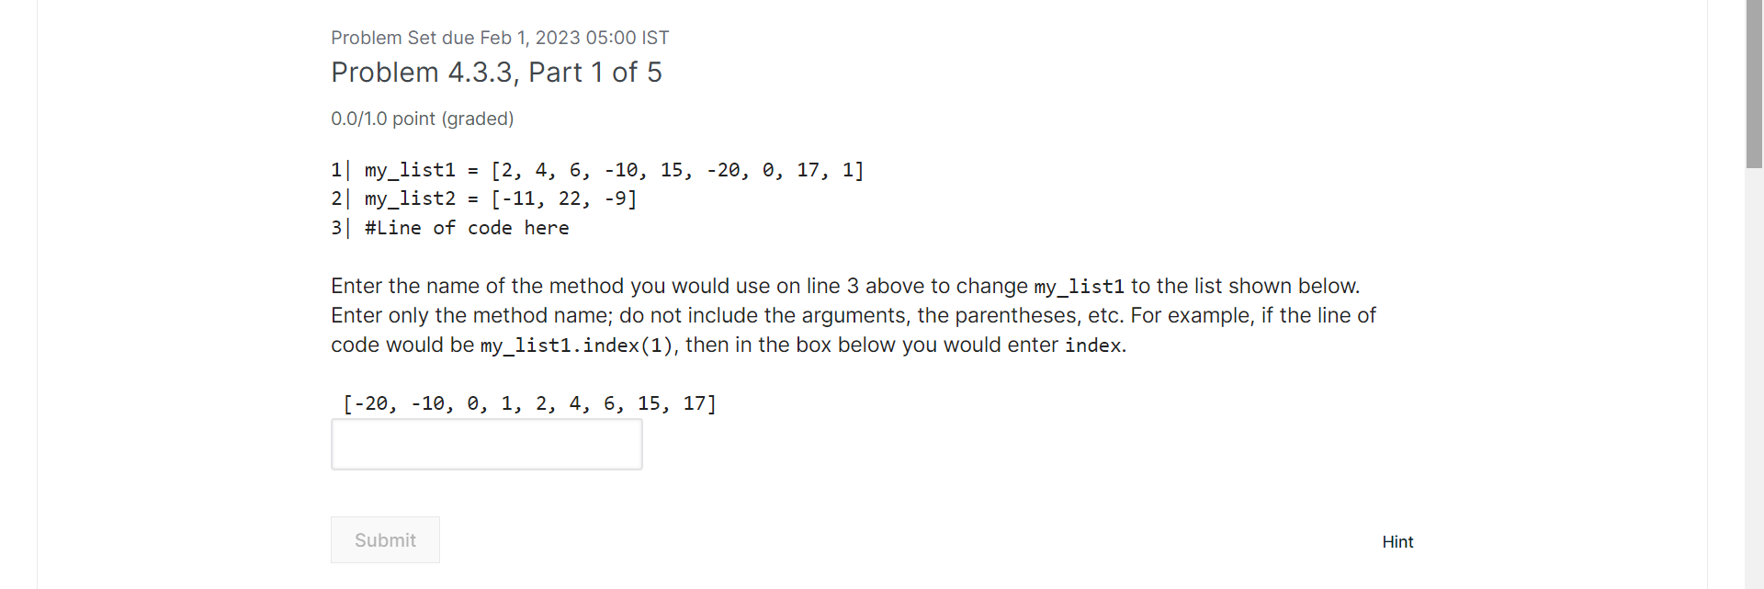
Task: Click the due date text
Action: 500,38
